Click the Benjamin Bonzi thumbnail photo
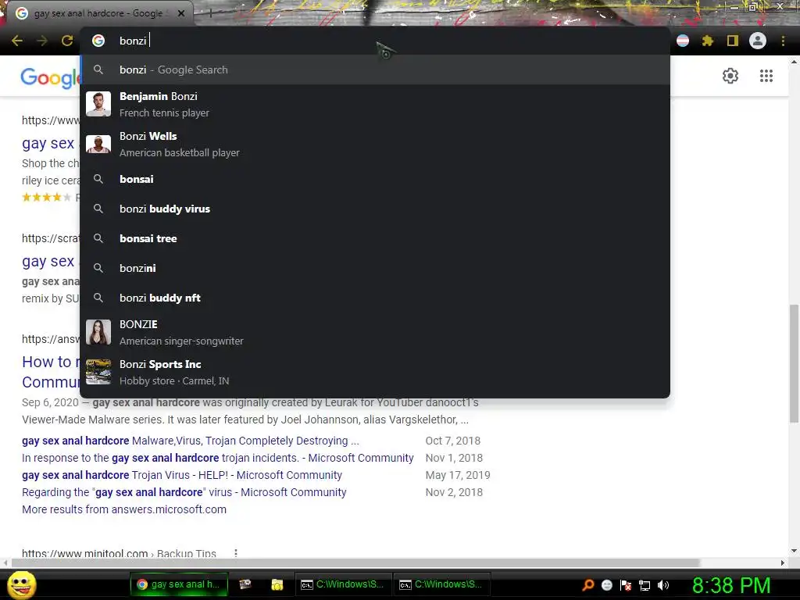 tap(98, 104)
